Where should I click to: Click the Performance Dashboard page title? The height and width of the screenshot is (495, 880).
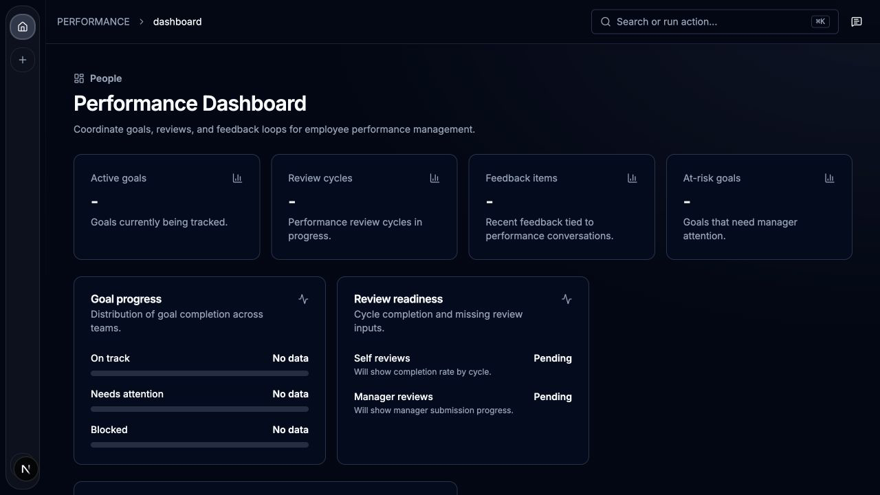click(190, 104)
